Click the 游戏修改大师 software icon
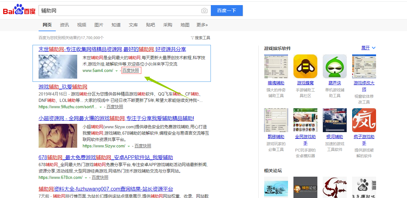Viewport: 407px width, 198px height. tap(364, 66)
